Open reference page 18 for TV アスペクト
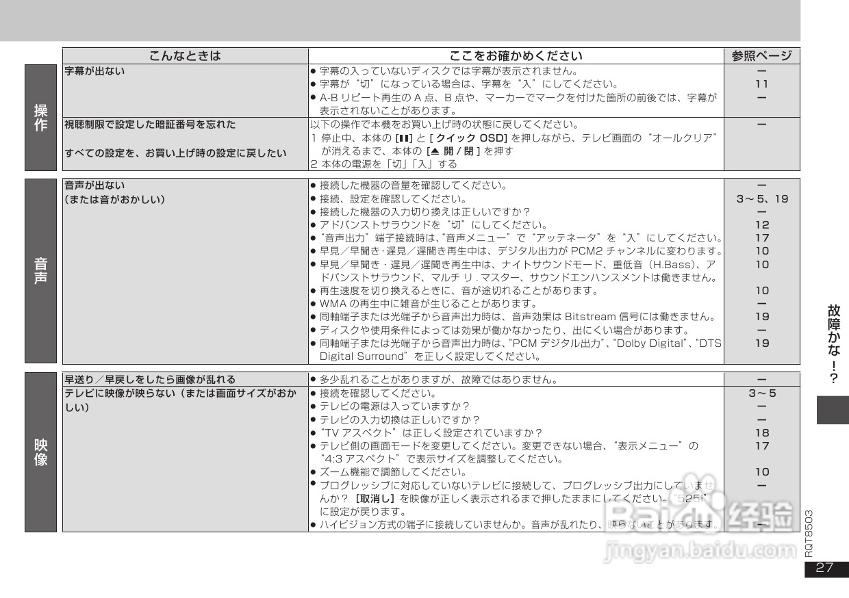This screenshot has height=598, width=849. [761, 432]
